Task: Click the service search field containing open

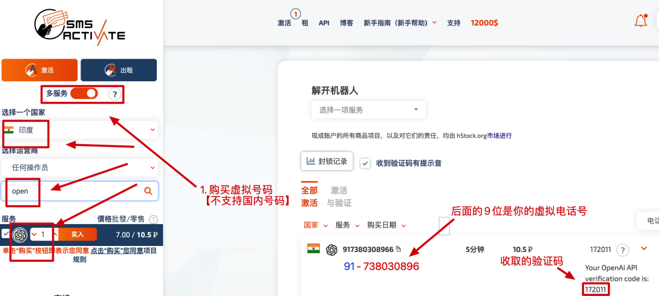Action: tap(73, 191)
